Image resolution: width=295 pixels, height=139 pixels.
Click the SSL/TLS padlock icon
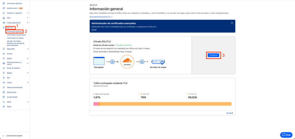coord(4,28)
